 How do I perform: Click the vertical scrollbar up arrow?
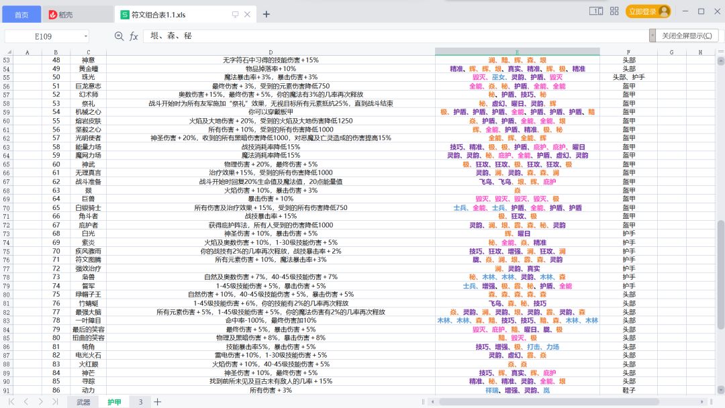(x=720, y=61)
